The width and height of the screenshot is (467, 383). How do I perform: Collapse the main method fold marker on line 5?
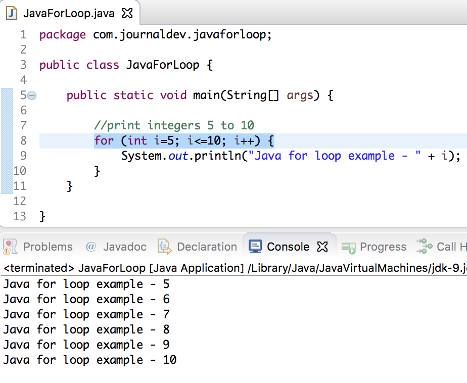pyautogui.click(x=32, y=95)
